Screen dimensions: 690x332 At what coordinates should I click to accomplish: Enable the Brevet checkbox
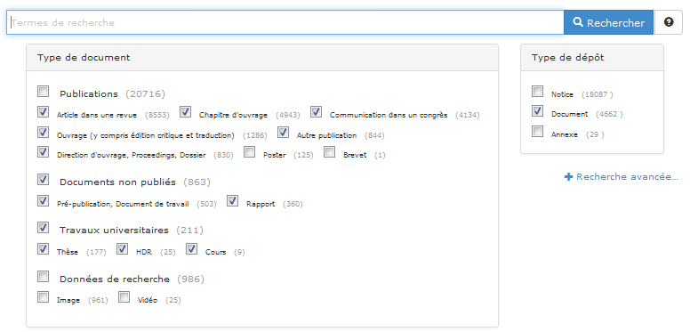click(x=330, y=152)
